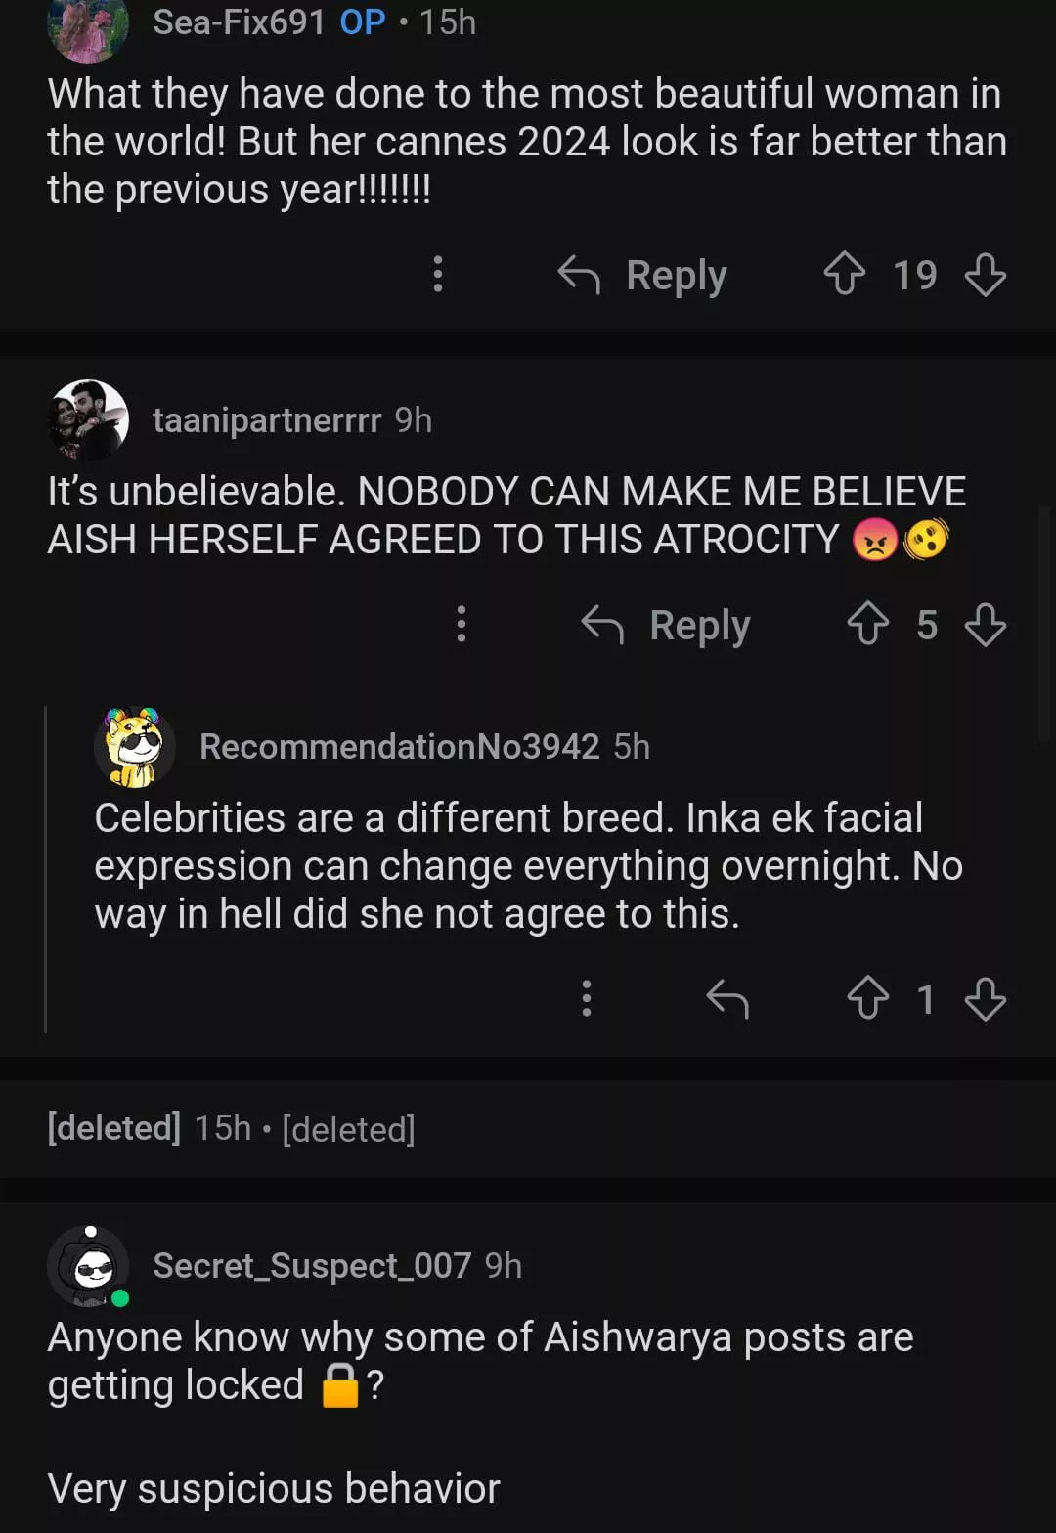This screenshot has width=1056, height=1533.
Task: Open RecommendationNo3942's avatar
Action: (x=134, y=747)
